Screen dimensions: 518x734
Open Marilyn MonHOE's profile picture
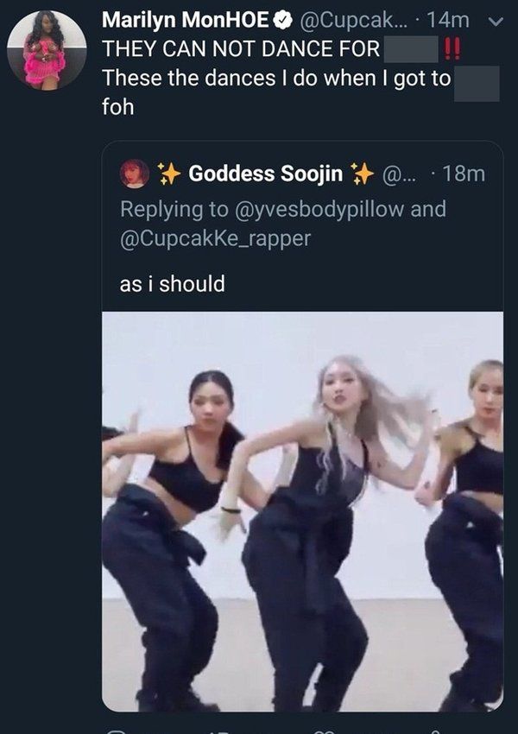pos(46,50)
